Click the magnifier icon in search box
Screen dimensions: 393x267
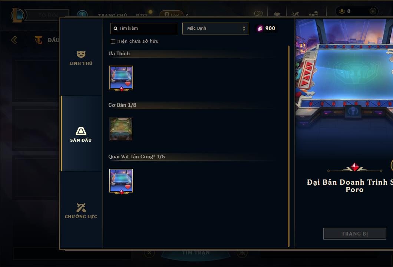tap(116, 28)
